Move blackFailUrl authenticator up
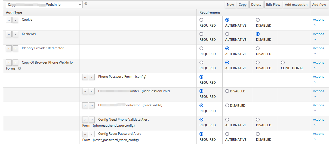Image resolution: width=329 pixels, height=144 pixels. [85, 105]
